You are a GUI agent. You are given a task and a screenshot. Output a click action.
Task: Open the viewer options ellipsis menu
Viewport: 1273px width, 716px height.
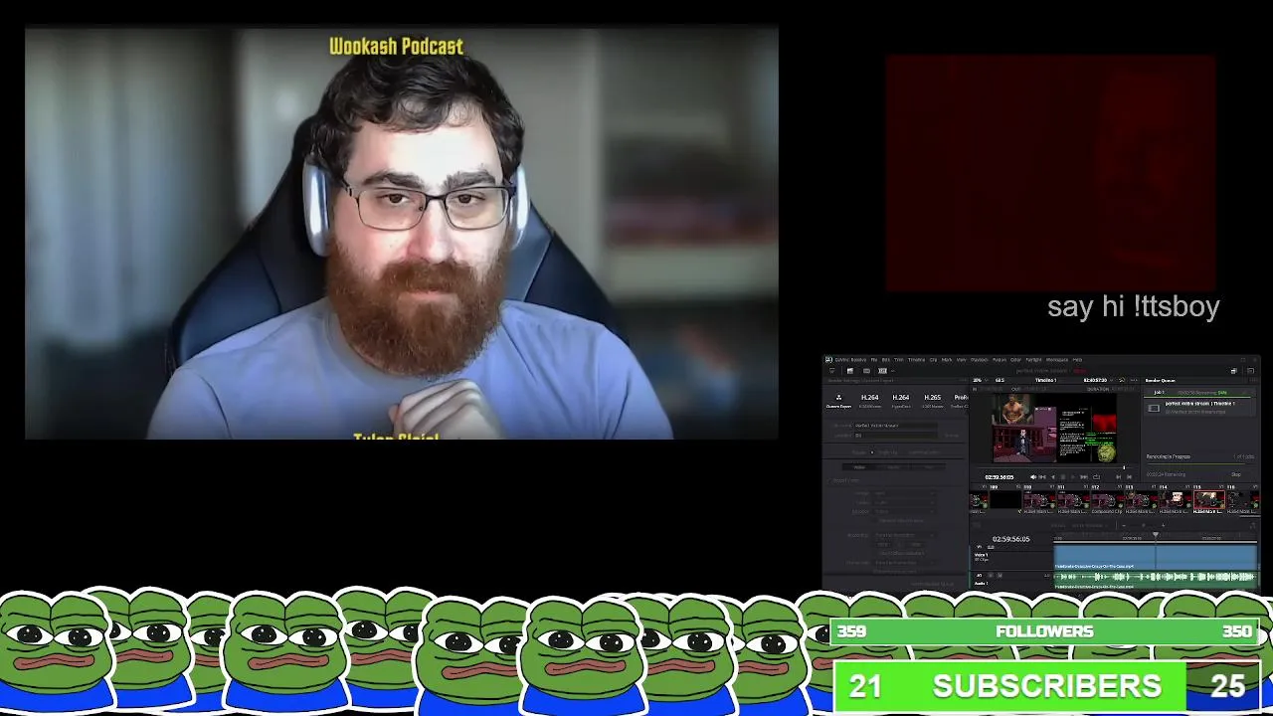(1134, 380)
